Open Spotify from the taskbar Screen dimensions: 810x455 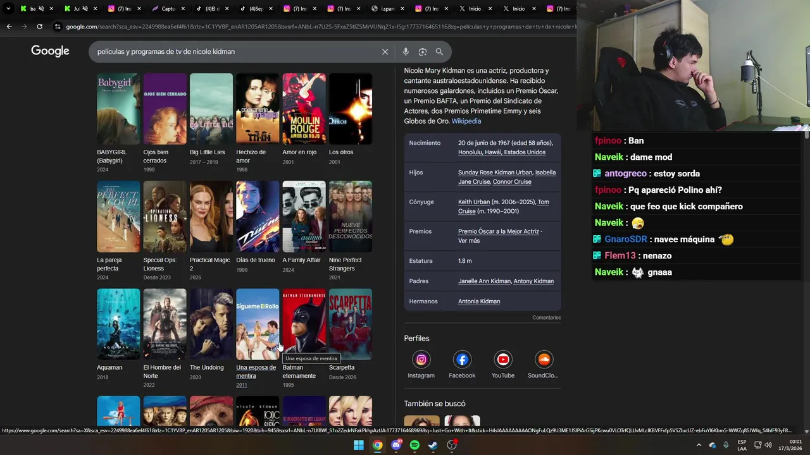[x=414, y=445]
